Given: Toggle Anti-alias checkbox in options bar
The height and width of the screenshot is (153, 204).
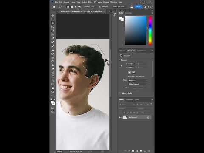Looking at the screenshot, I should click(x=100, y=7).
